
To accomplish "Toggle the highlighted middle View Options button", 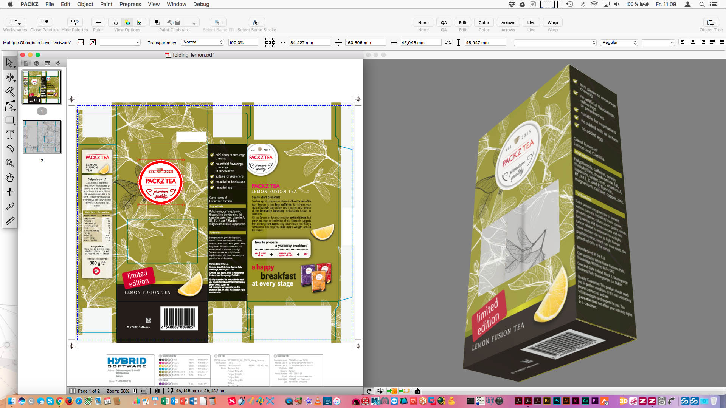I will (x=127, y=22).
